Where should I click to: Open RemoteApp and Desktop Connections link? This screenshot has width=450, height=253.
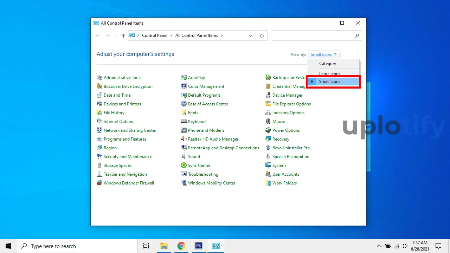pos(224,148)
